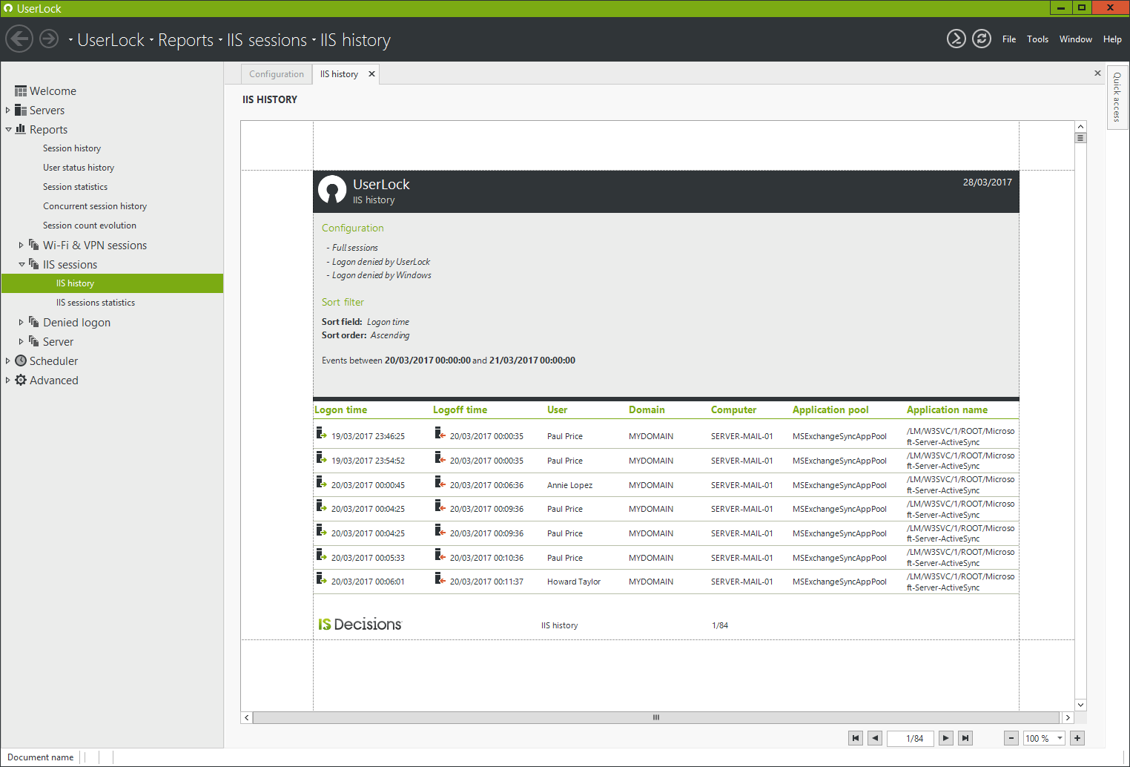Open Session statistics report
Screen dimensions: 1130x767
[x=75, y=187]
